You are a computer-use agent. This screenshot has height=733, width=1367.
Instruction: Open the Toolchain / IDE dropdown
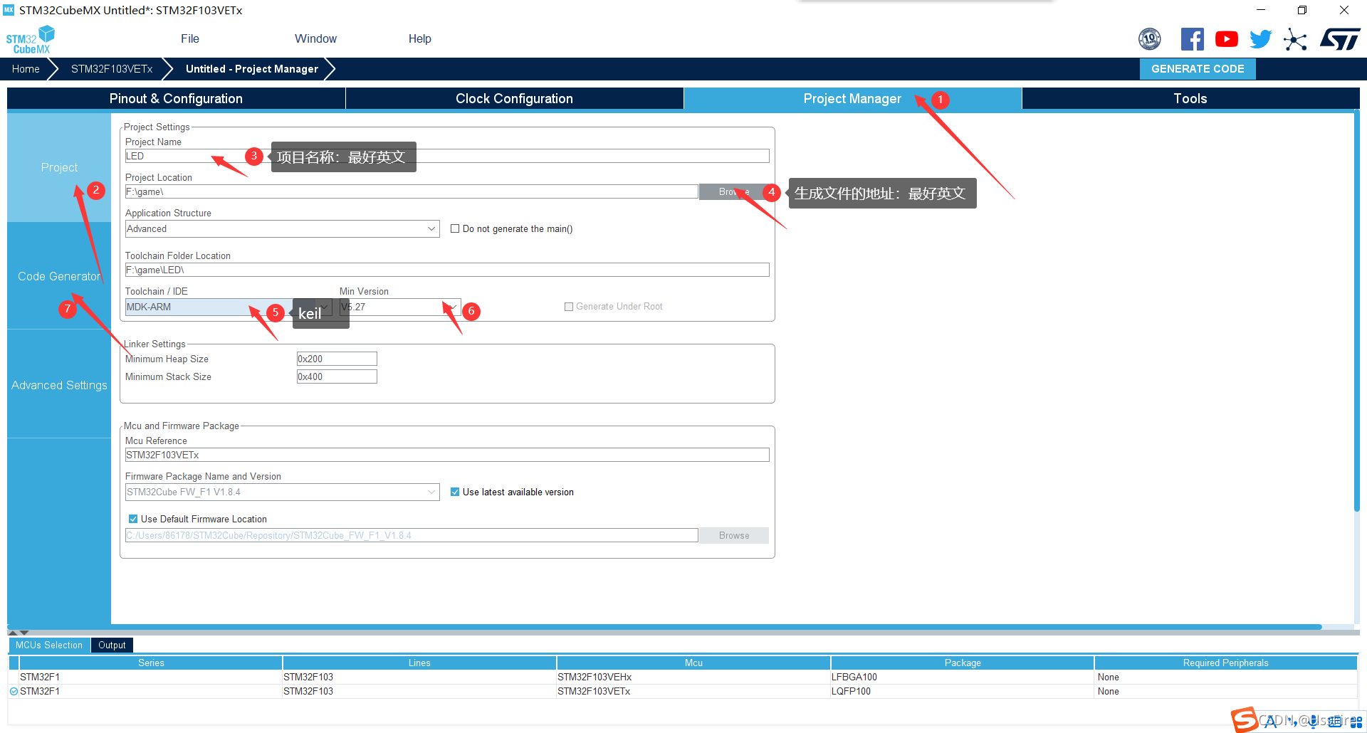click(x=228, y=307)
